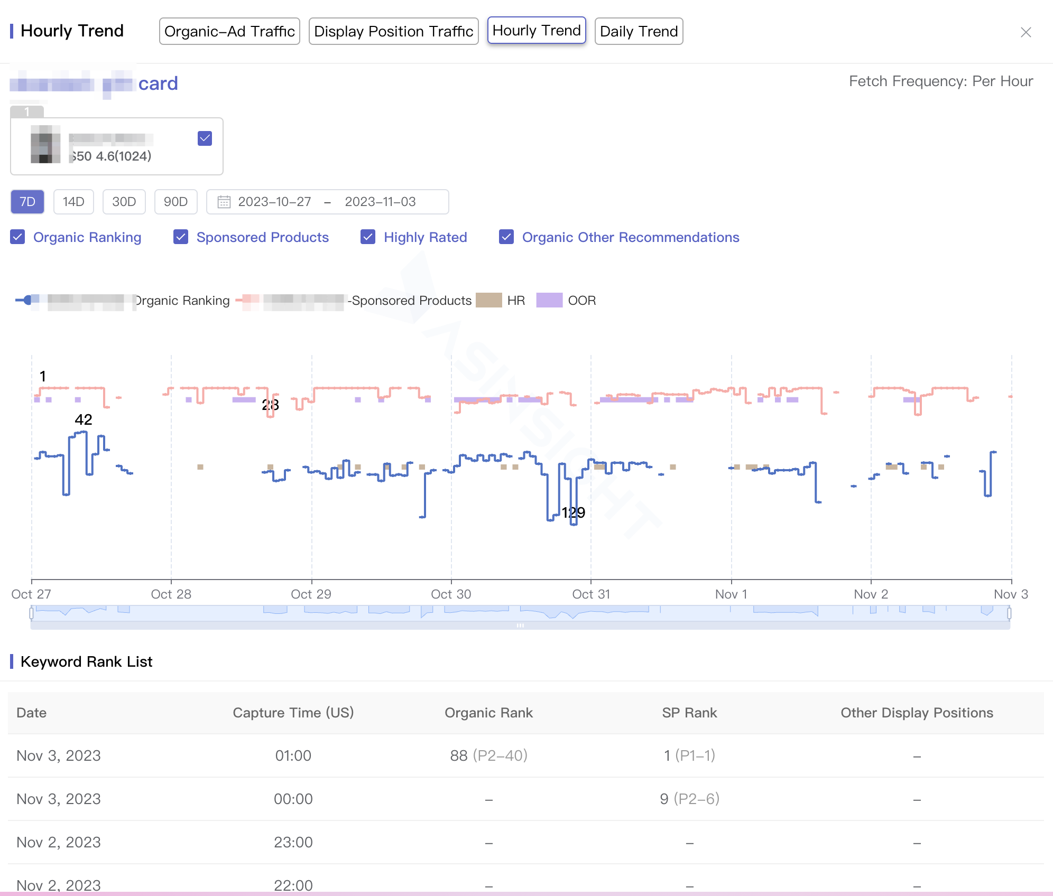Click the 23:00 capture time cell
The image size is (1053, 896).
click(293, 842)
